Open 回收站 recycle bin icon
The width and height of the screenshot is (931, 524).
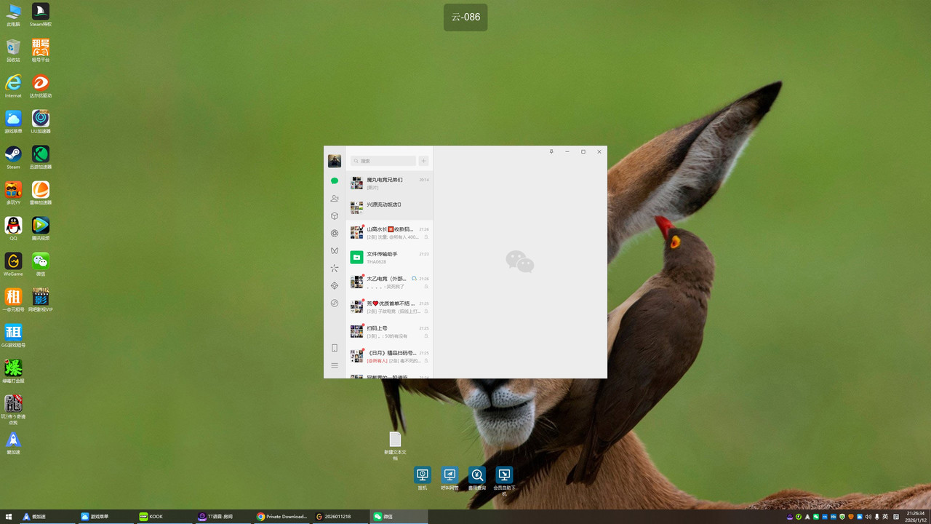click(x=13, y=50)
